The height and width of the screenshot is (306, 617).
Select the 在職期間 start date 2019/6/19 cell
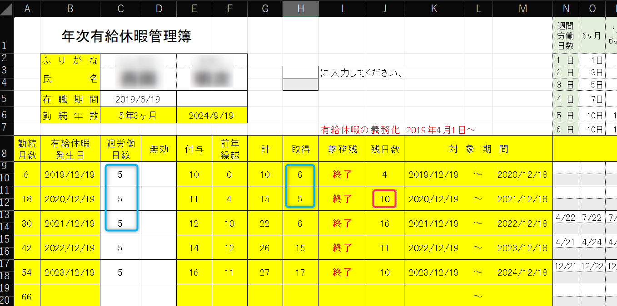tap(138, 99)
